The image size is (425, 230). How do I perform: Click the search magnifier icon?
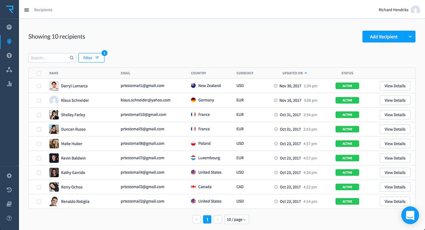72,58
